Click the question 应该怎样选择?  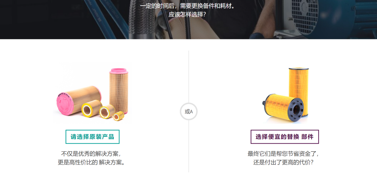point(187,14)
